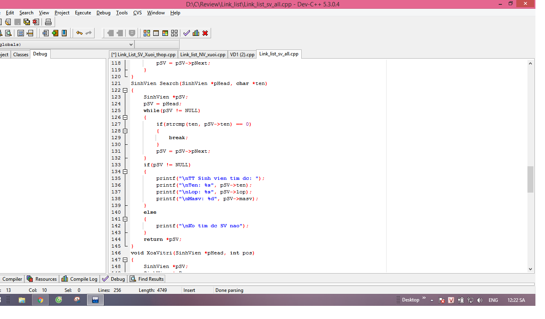This screenshot has height=319, width=545.
Task: Open the Find Results bottom tab
Action: tap(147, 279)
